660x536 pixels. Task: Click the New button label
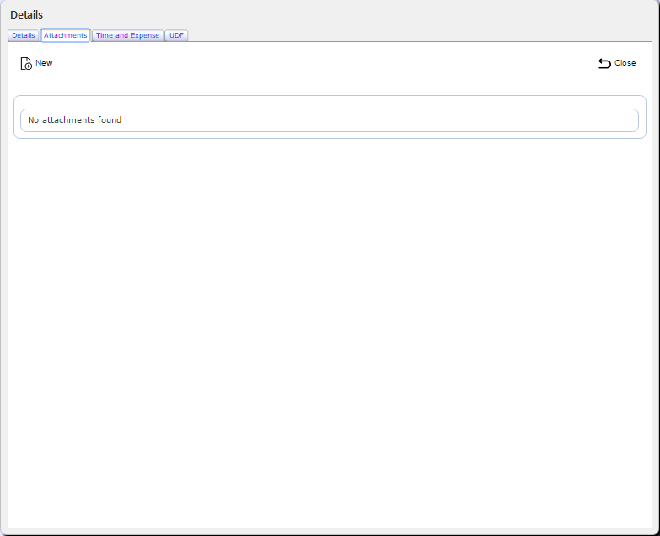pos(44,63)
